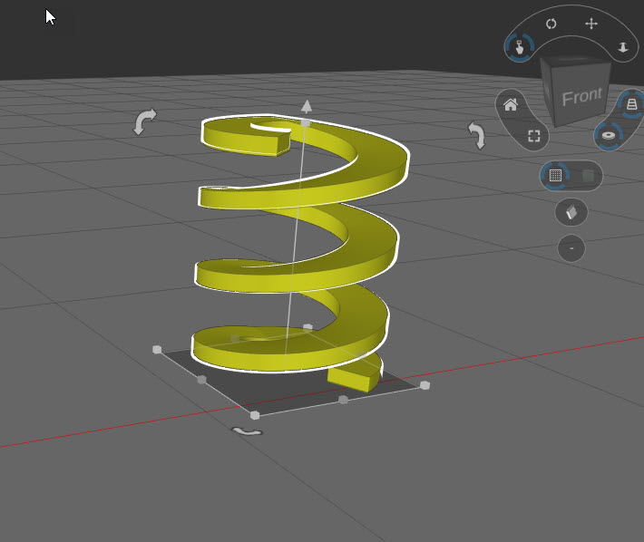Toggle orthographic disc view mode

click(609, 135)
